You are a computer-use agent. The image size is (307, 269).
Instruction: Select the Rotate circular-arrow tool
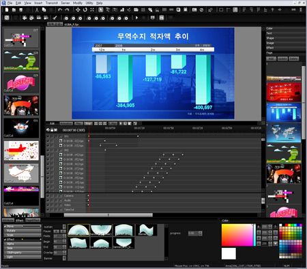85,10
